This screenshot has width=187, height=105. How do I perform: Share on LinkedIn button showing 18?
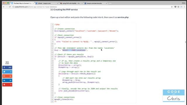click(7, 80)
